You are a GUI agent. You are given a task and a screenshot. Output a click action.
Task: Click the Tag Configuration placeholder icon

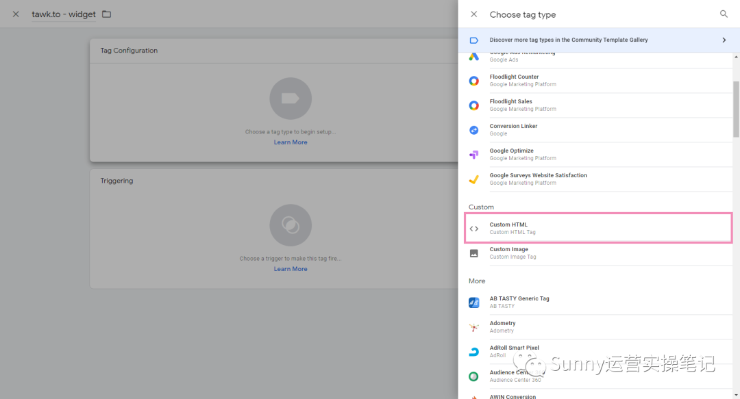[x=291, y=99]
